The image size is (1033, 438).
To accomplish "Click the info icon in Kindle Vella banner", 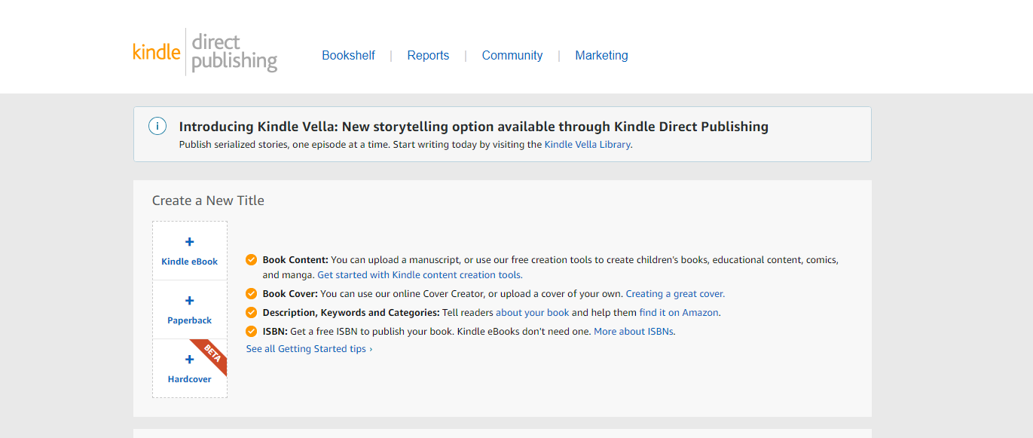I will 157,126.
